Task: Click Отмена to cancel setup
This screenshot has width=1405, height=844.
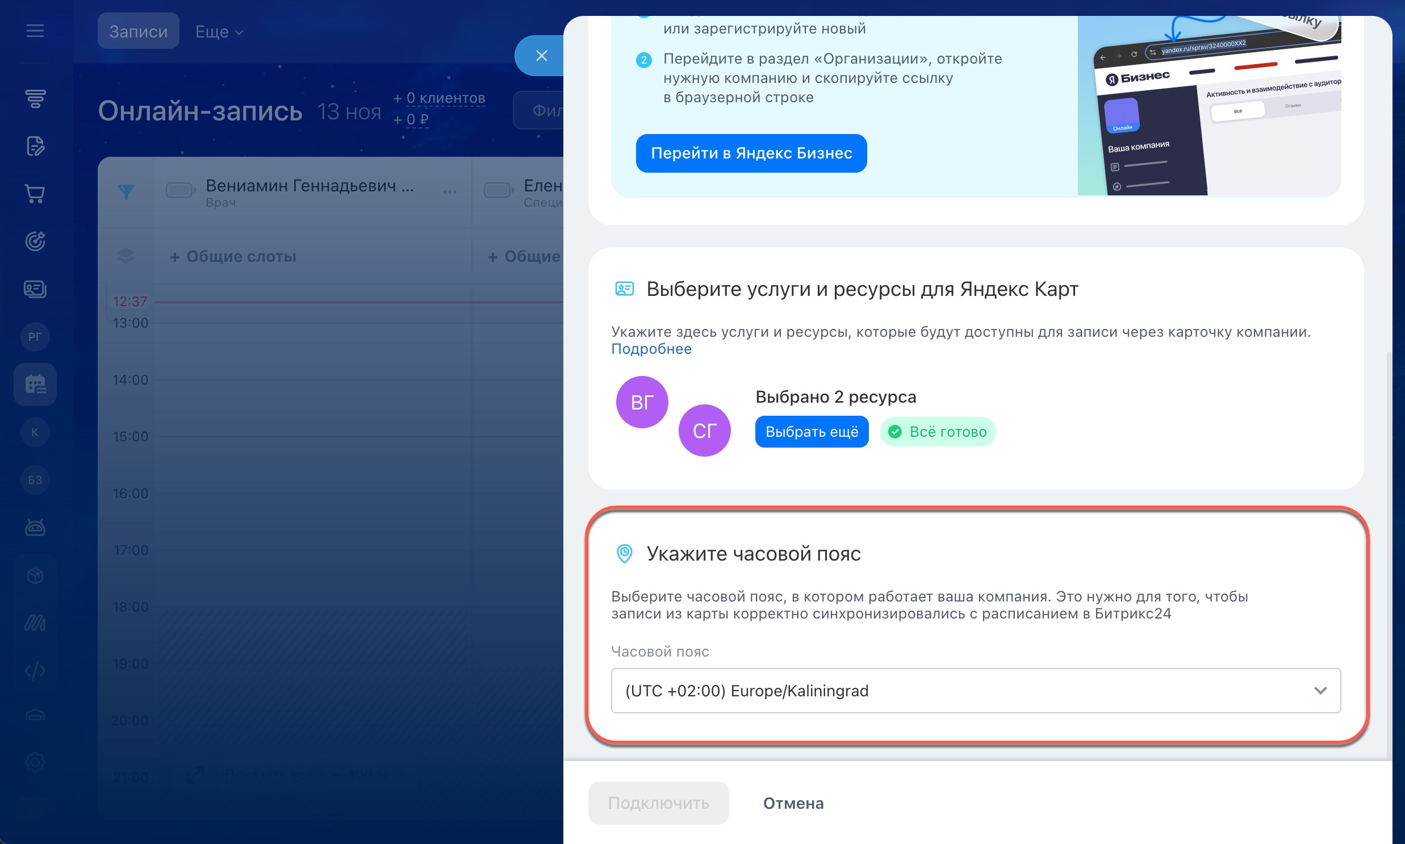Action: (793, 803)
